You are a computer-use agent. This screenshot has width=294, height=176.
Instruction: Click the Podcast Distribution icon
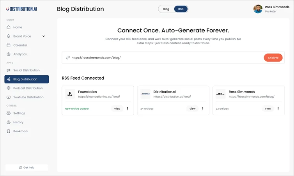(9, 88)
